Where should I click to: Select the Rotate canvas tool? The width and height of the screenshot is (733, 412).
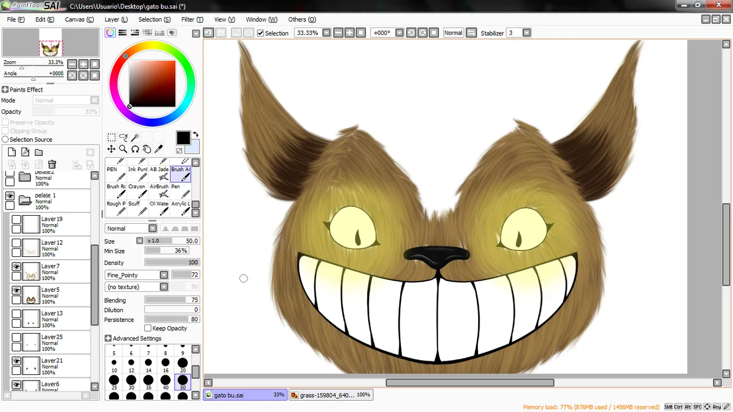click(135, 149)
